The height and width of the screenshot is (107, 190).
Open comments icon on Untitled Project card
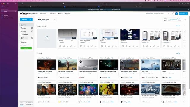81,46
